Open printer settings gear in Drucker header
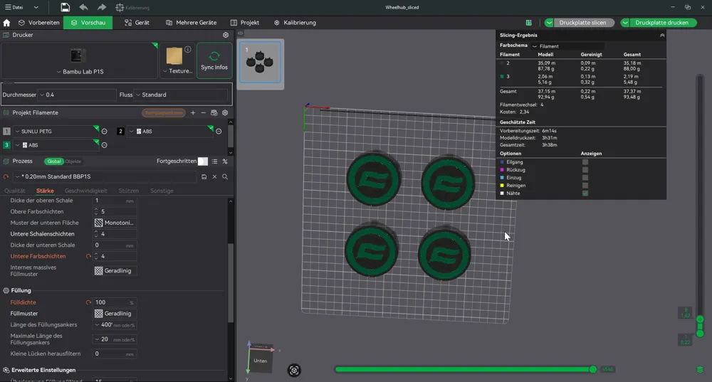 tap(226, 35)
